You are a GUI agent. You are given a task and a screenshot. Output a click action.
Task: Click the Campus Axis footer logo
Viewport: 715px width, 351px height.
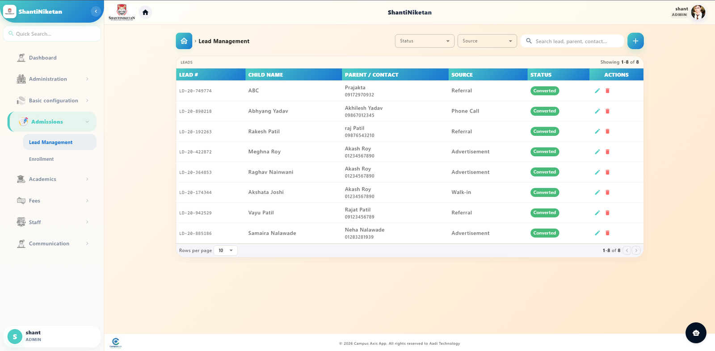(x=115, y=343)
